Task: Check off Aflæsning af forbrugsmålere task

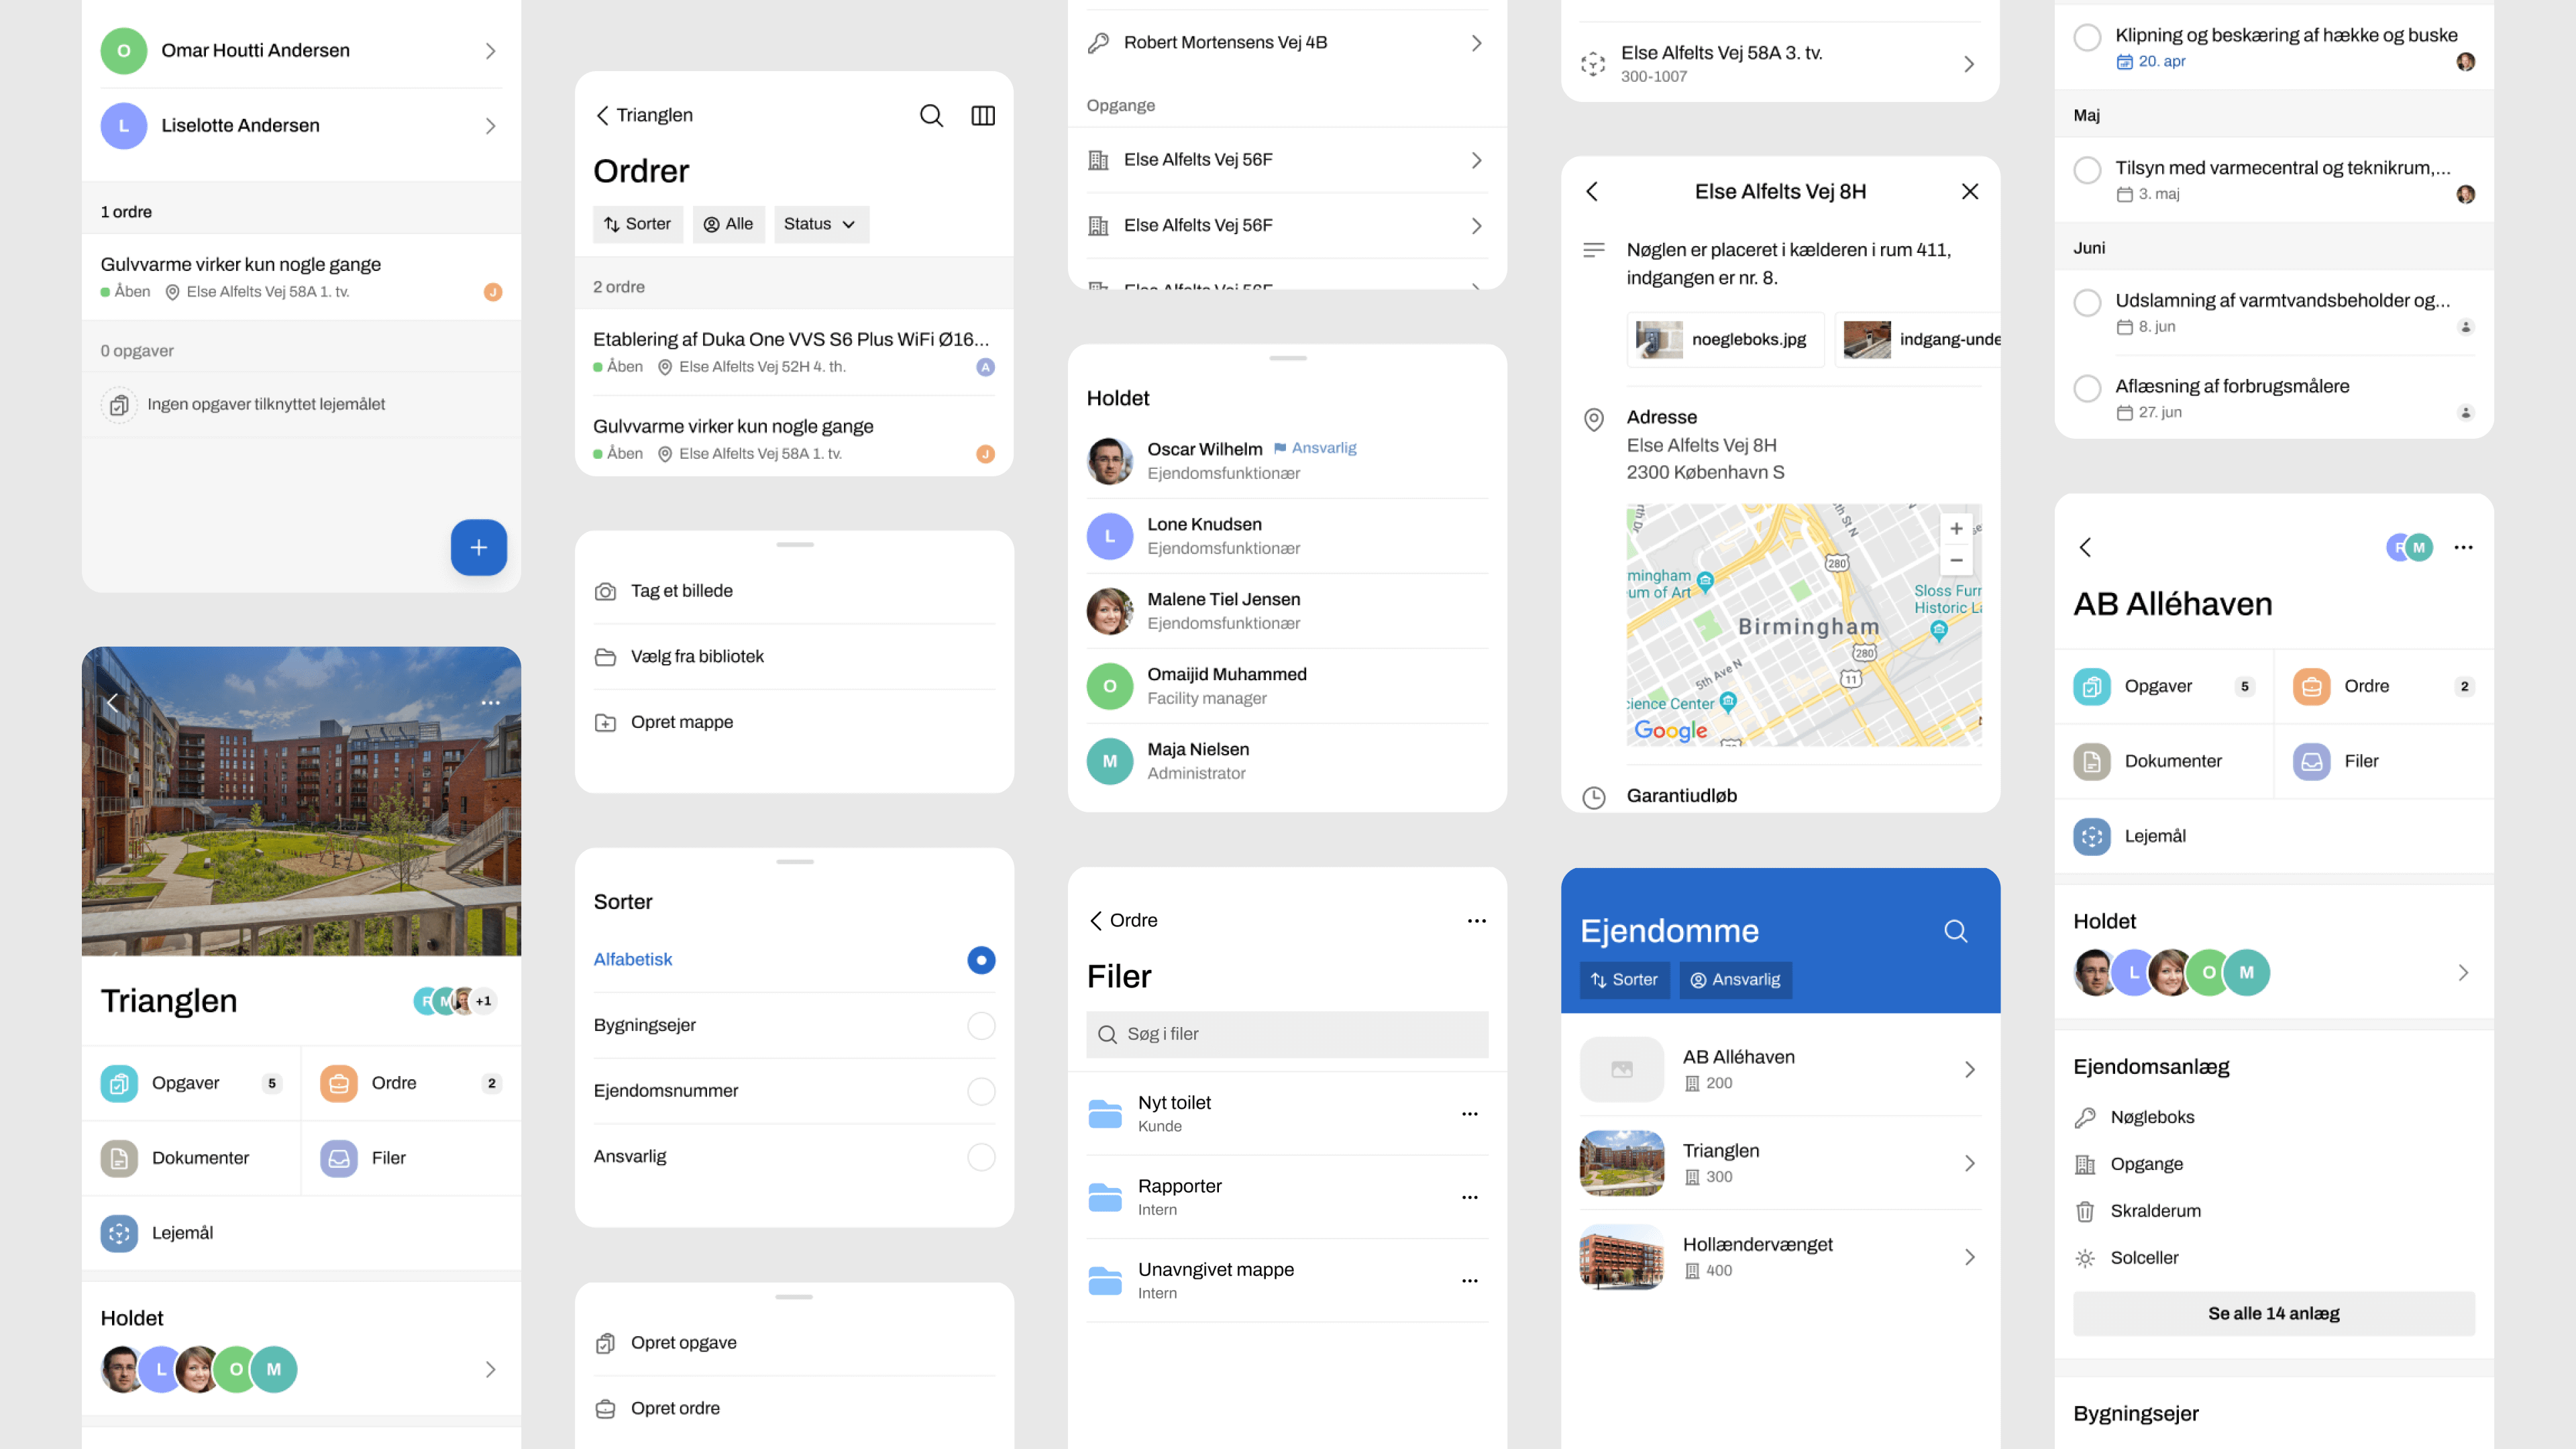Action: click(x=2087, y=388)
